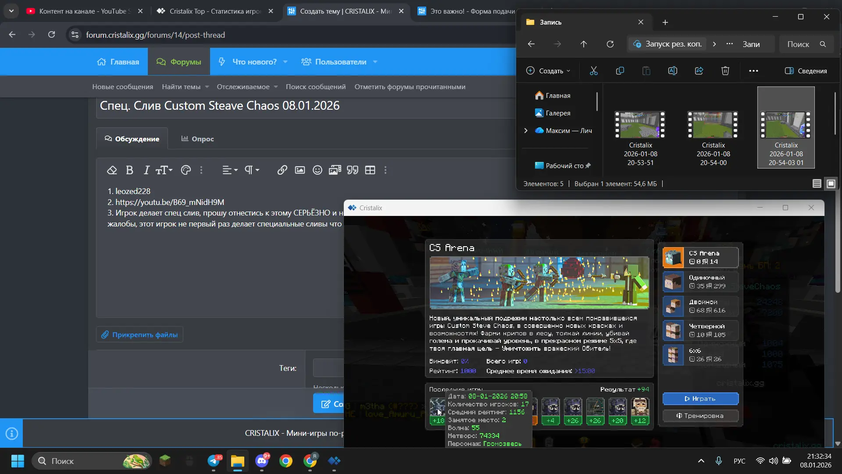Click the Создать button in File Explorer
This screenshot has width=842, height=474.
[x=548, y=71]
